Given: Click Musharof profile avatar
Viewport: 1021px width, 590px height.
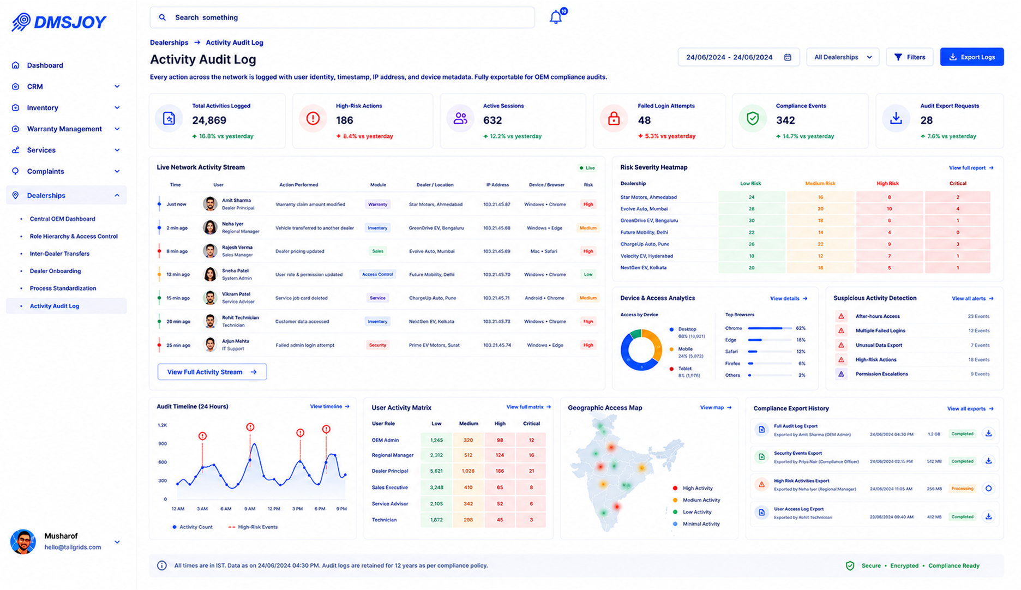Looking at the screenshot, I should (x=23, y=541).
